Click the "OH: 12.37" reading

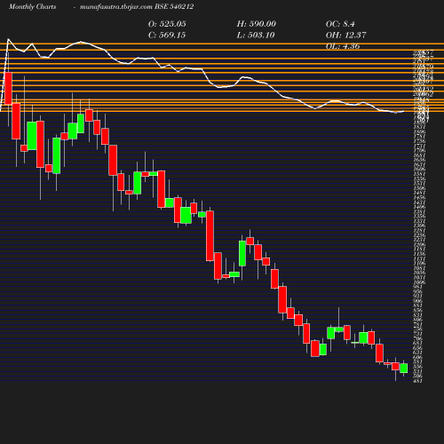(x=345, y=35)
